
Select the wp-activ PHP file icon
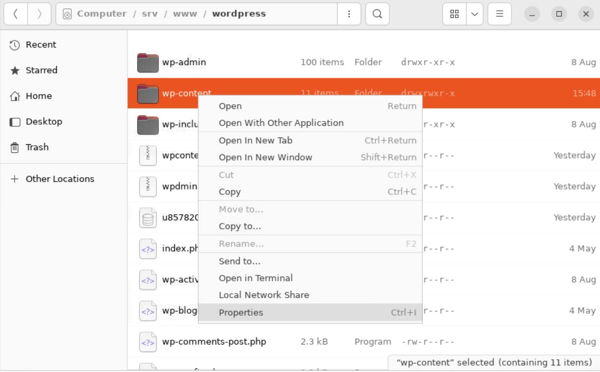pyautogui.click(x=147, y=280)
